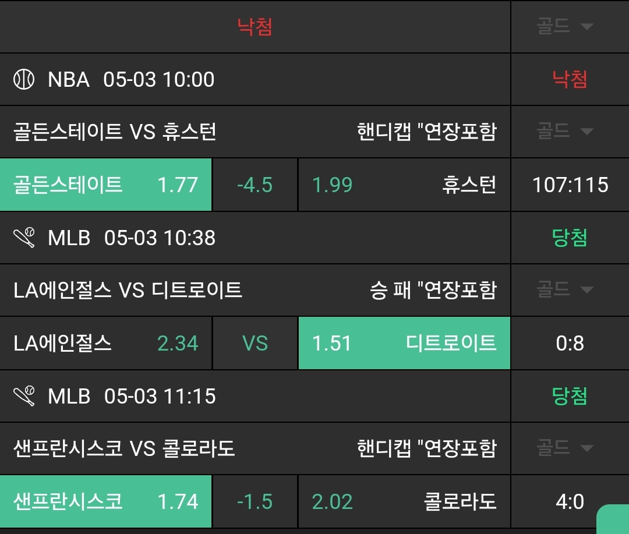Select 샌프란시스코 bet at 1.74 odds
Screen dimensions: 629x534
tap(105, 501)
